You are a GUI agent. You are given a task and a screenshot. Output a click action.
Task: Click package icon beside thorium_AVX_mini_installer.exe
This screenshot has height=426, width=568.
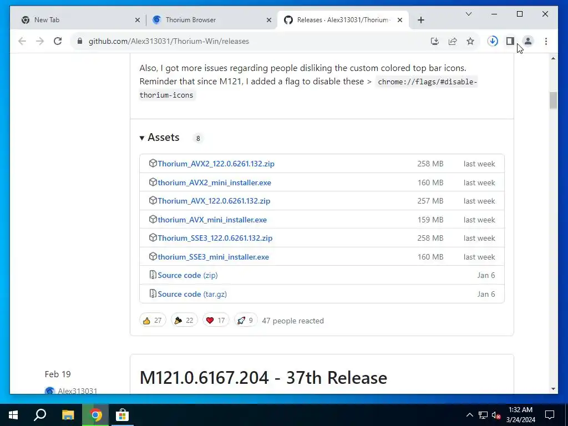[153, 220]
